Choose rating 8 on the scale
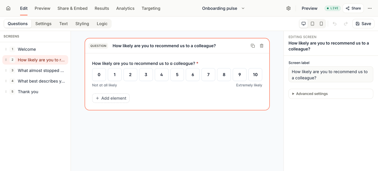This screenshot has width=378, height=171. pyautogui.click(x=224, y=75)
